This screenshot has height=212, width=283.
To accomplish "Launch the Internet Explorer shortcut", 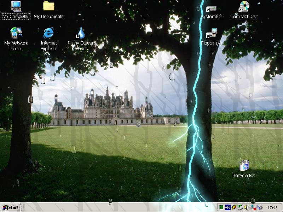I will click(x=48, y=33).
